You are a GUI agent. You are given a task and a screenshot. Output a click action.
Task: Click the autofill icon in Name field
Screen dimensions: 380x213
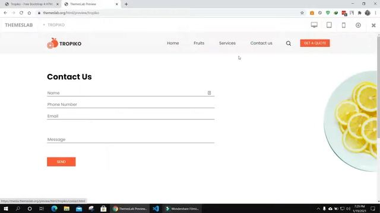point(209,93)
